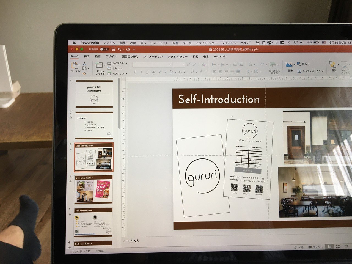Toggle the メモ notes pane
This screenshot has height=264, width=352.
299,247
